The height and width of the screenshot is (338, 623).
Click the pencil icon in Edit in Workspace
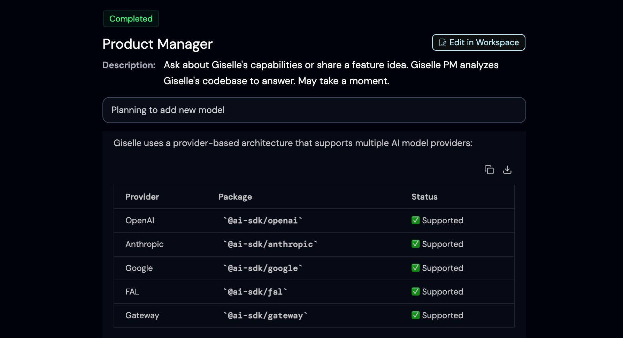[x=443, y=42]
